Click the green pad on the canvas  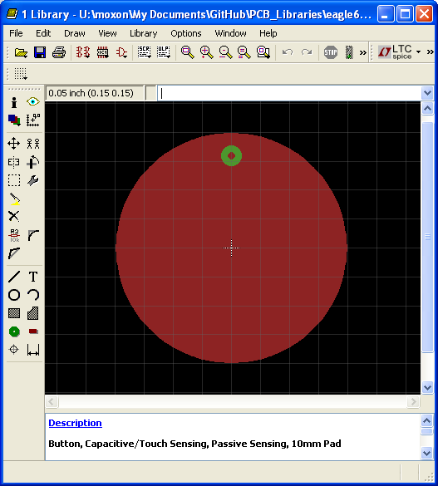(231, 155)
